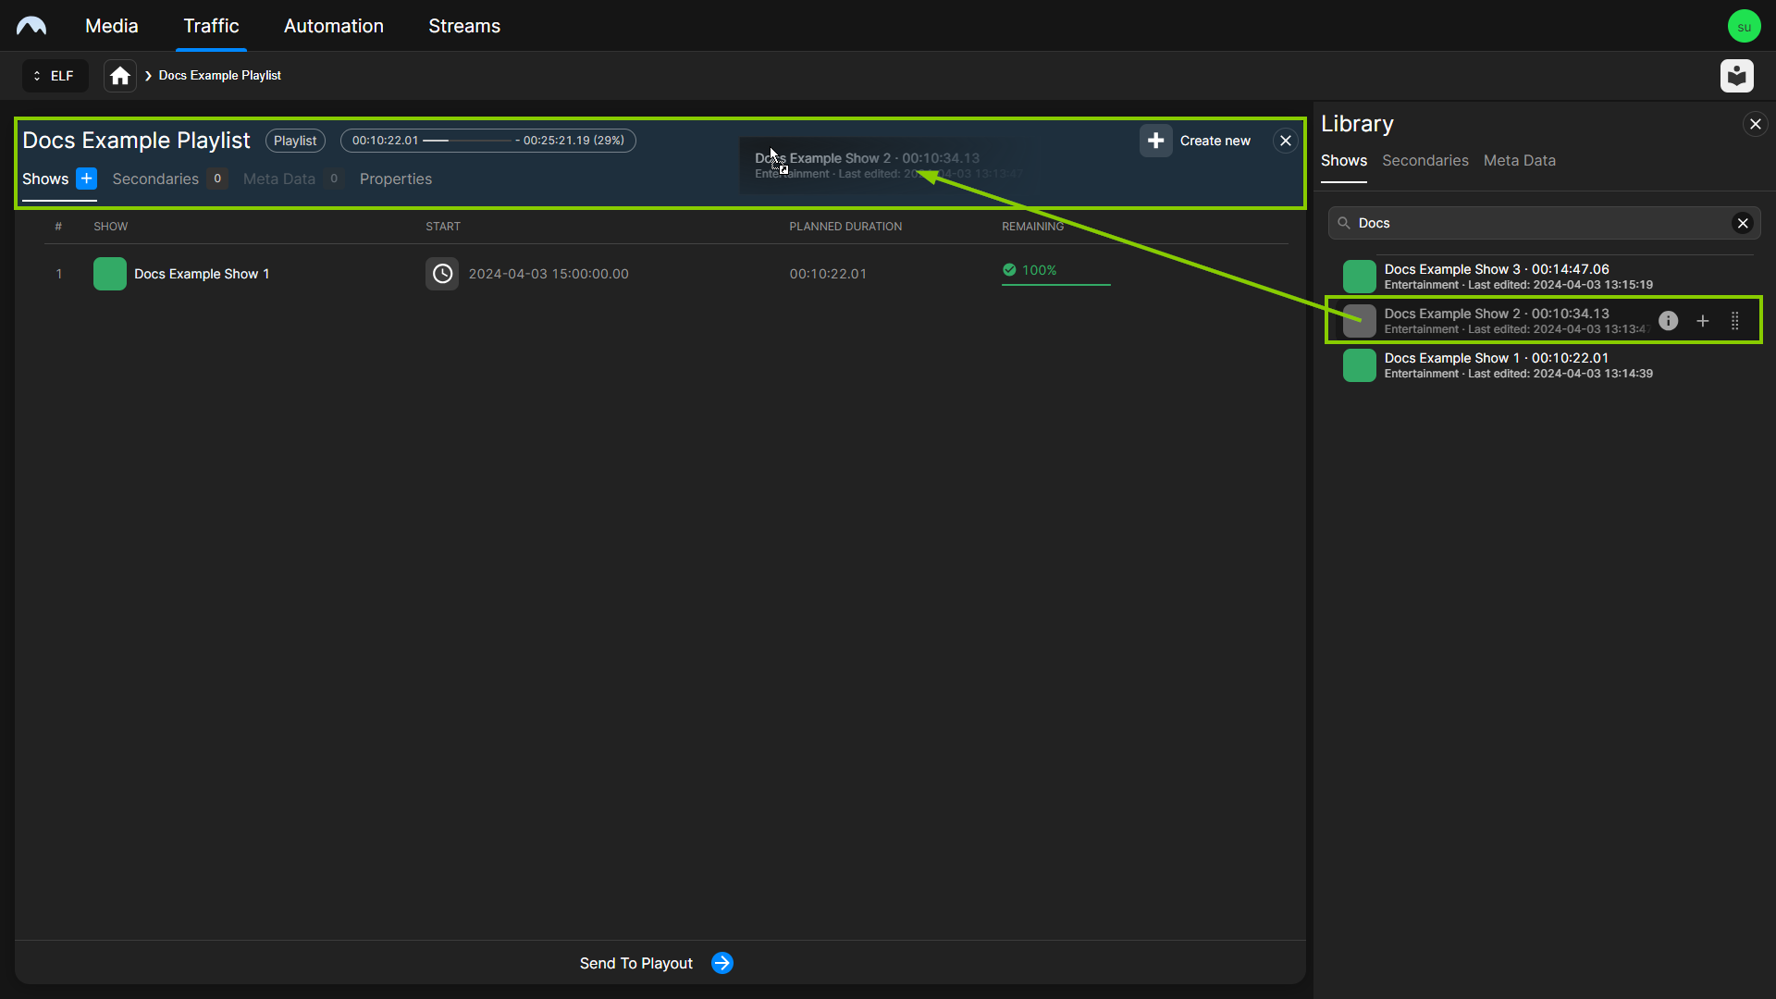Clear the Docs search field
The image size is (1776, 999).
(1743, 223)
